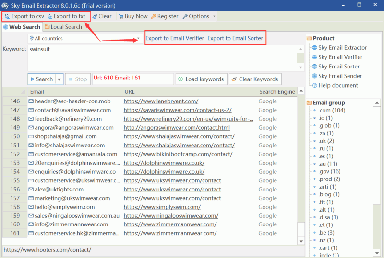Viewport: 384px width, 258px height.
Task: Click the Export to Email Verifier link
Action: pyautogui.click(x=174, y=38)
